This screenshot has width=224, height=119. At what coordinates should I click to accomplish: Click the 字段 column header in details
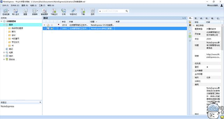[x=199, y=22]
